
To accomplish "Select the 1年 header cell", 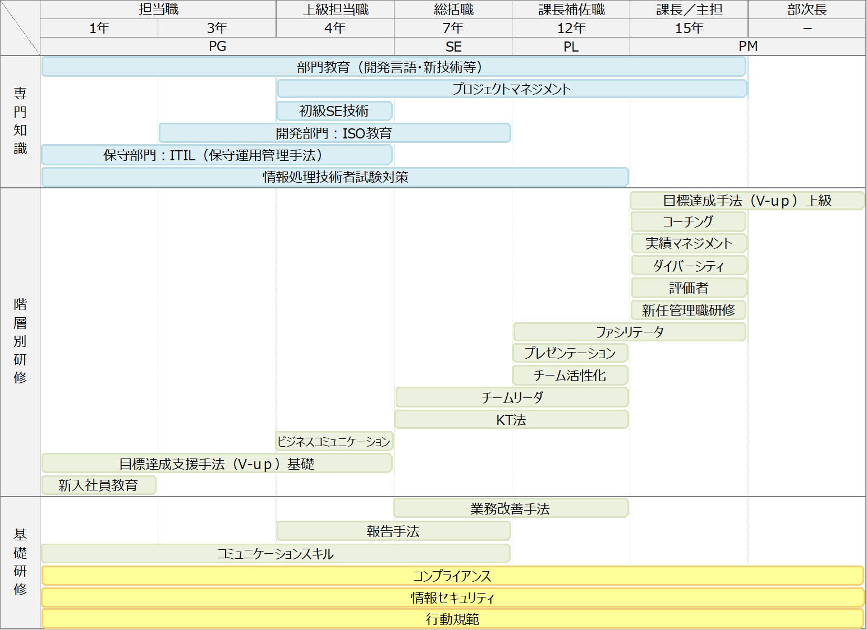I will (99, 28).
